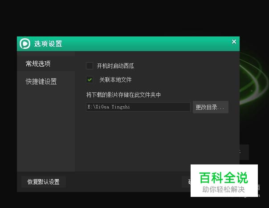Click 更改目录... button

point(211,107)
